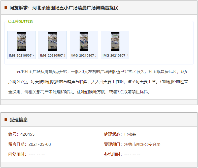
Task: Click the 已上传图片列表 section label
Action: [x=20, y=21]
